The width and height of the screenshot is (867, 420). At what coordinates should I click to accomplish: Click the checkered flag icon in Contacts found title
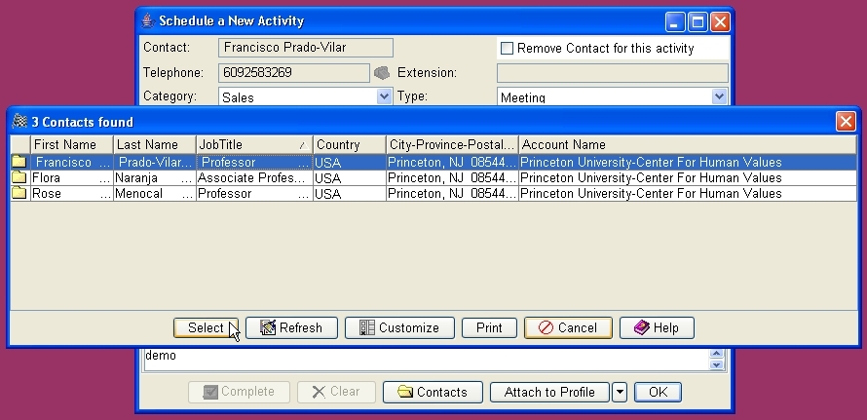coord(19,121)
